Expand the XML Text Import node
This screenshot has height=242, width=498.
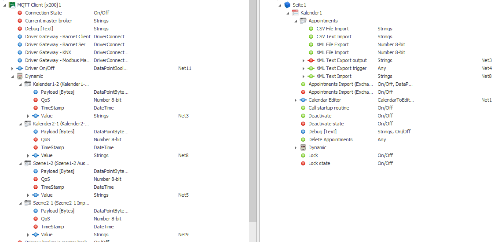pyautogui.click(x=304, y=76)
